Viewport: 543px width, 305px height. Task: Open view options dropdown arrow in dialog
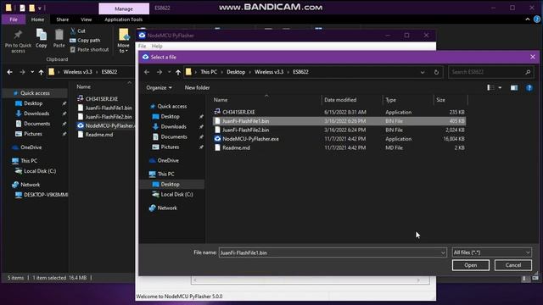pos(500,88)
